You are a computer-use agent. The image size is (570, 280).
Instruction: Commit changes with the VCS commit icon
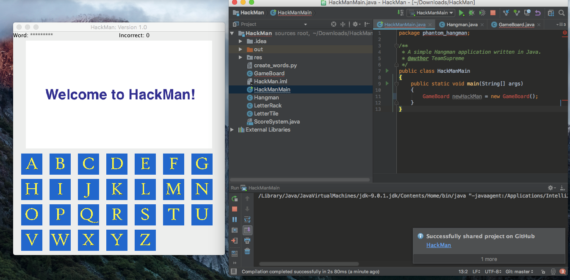pos(516,13)
